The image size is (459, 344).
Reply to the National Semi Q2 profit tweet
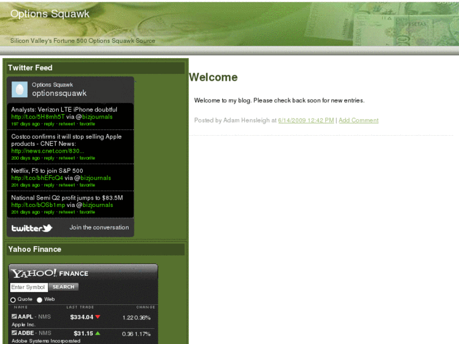[49, 212]
